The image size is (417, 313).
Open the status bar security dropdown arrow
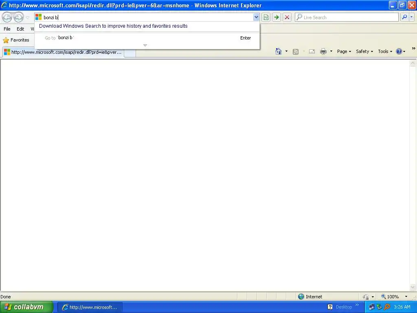point(373,297)
